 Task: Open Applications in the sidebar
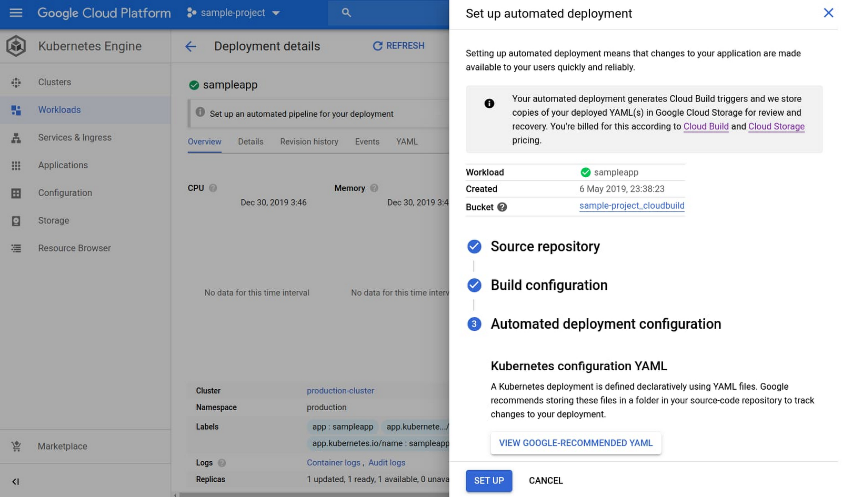click(x=85, y=165)
